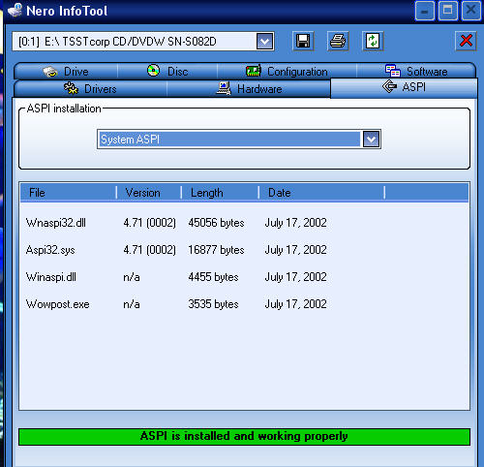This screenshot has width=484, height=467.
Task: Go to the Configuration tab
Action: tap(287, 72)
